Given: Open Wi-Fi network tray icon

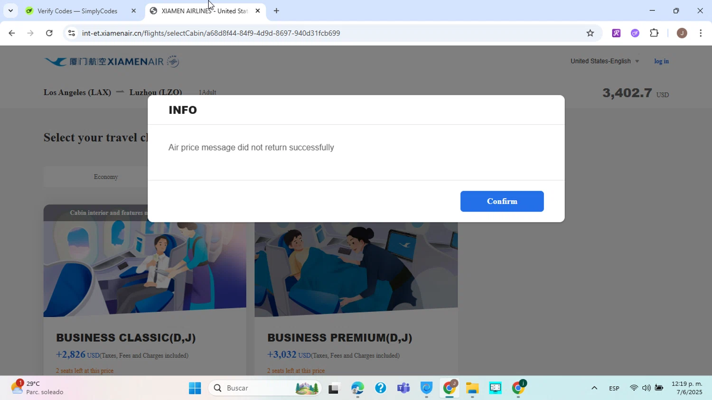Looking at the screenshot, I should 634,388.
